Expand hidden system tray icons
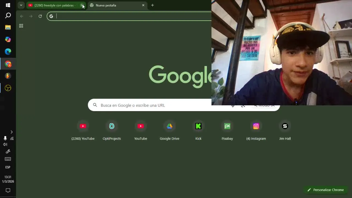The height and width of the screenshot is (198, 352). tap(12, 132)
